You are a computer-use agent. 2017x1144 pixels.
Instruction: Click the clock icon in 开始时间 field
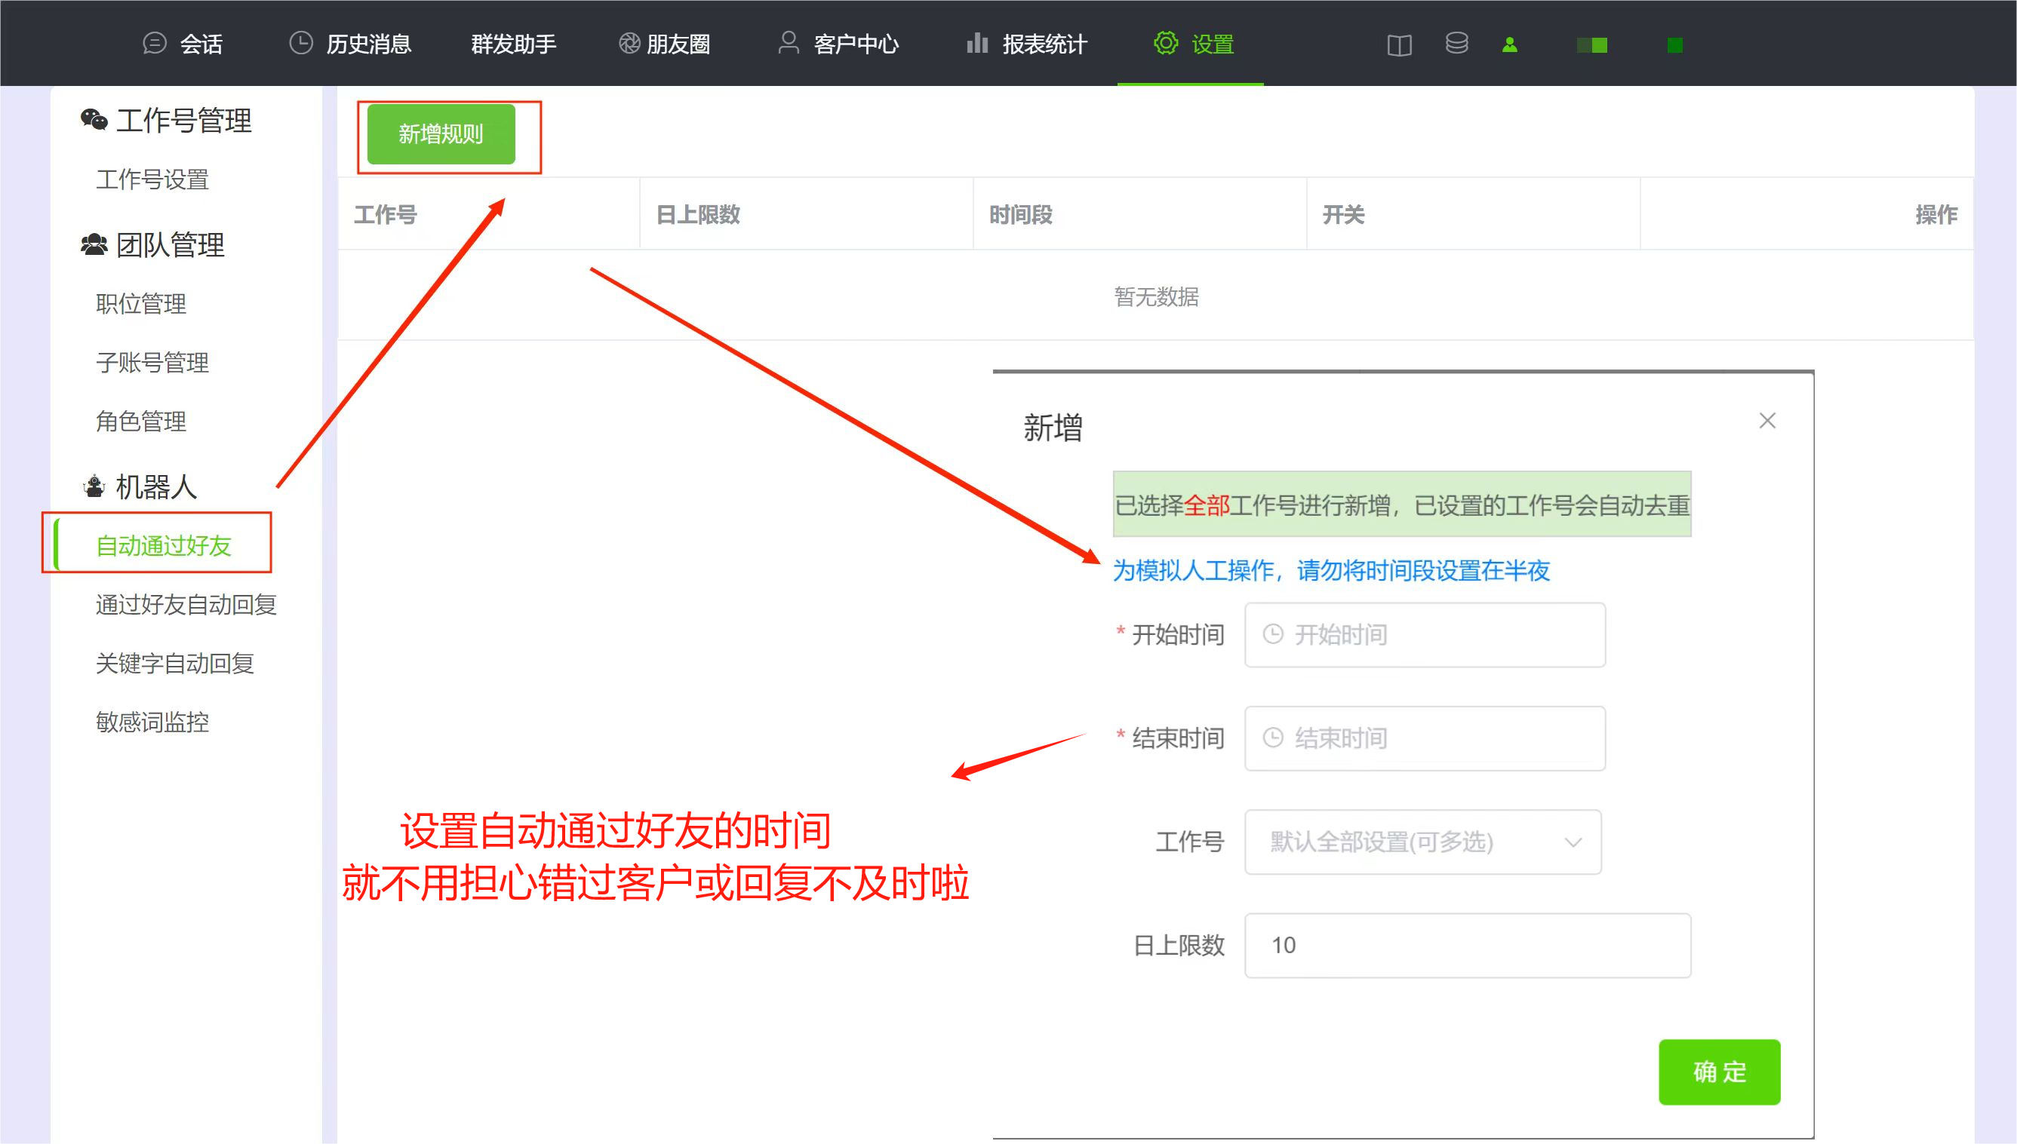click(x=1273, y=634)
